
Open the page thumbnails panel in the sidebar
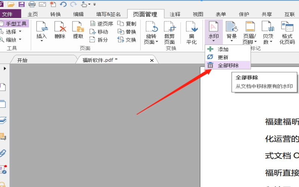click(3, 104)
